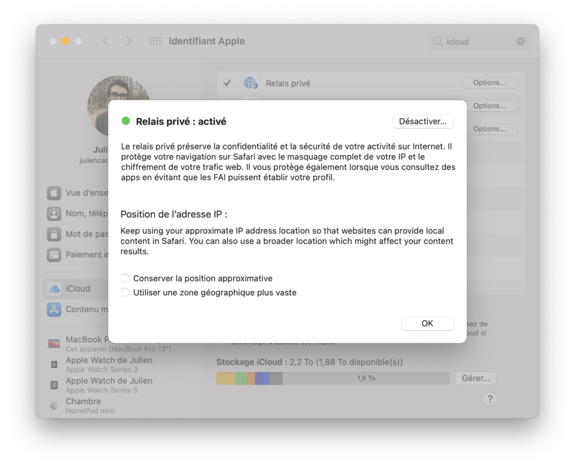The width and height of the screenshot is (575, 466).
Task: Click the Désactiver button in dialog
Action: pyautogui.click(x=423, y=121)
